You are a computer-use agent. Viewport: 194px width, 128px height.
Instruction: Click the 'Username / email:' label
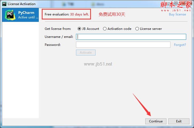pos(59,37)
